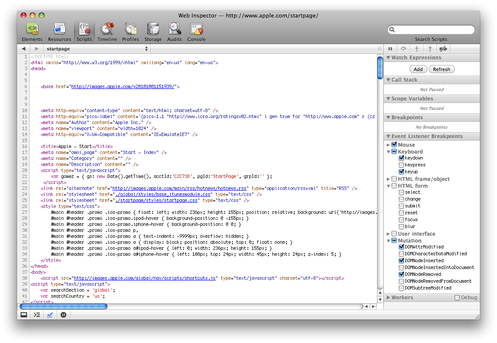Image resolution: width=497 pixels, height=343 pixels.
Task: Check DOMSubtreeModified breakpoint
Action: [401, 288]
